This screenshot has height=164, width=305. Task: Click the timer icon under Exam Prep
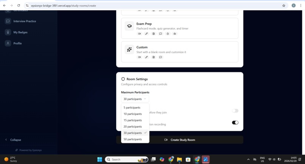(168, 34)
